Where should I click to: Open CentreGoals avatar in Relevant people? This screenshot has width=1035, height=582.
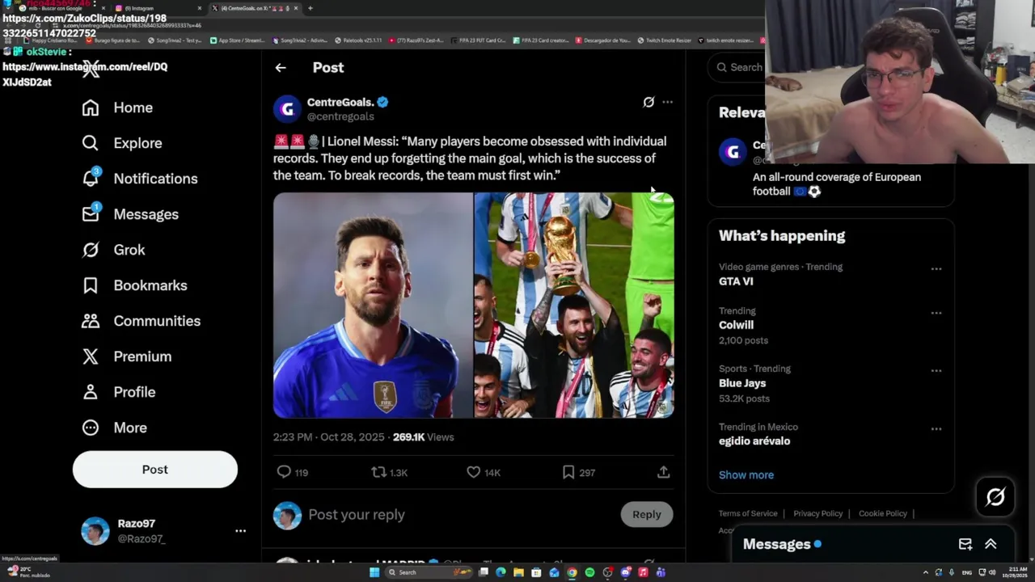(x=733, y=152)
